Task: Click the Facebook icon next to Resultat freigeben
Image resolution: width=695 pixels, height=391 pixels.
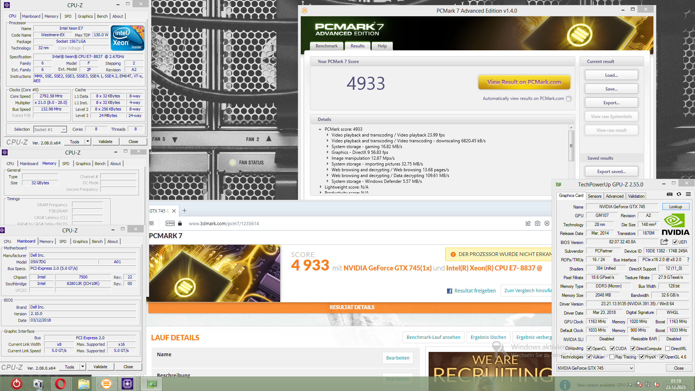Action: (x=450, y=291)
